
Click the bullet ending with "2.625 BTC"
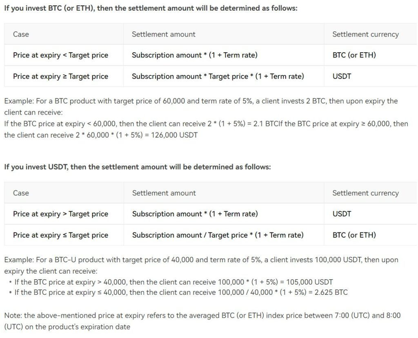tap(181, 292)
